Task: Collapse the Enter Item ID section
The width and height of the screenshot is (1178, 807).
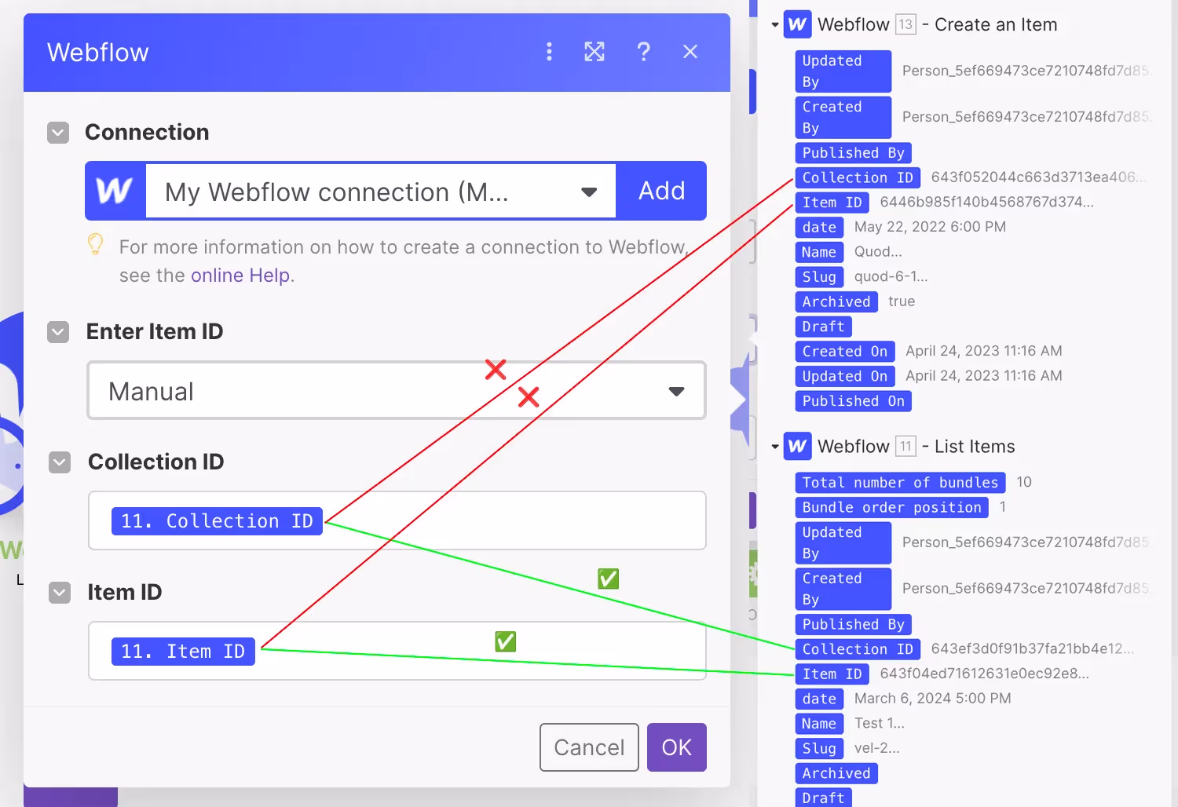Action: [58, 332]
